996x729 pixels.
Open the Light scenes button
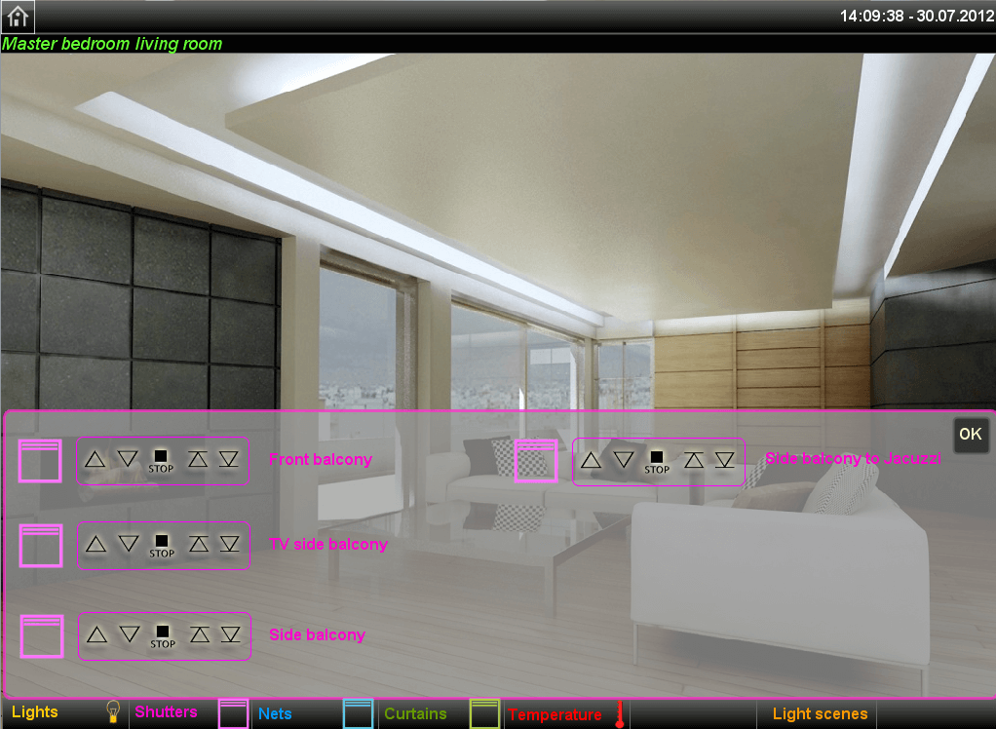pyautogui.click(x=820, y=713)
